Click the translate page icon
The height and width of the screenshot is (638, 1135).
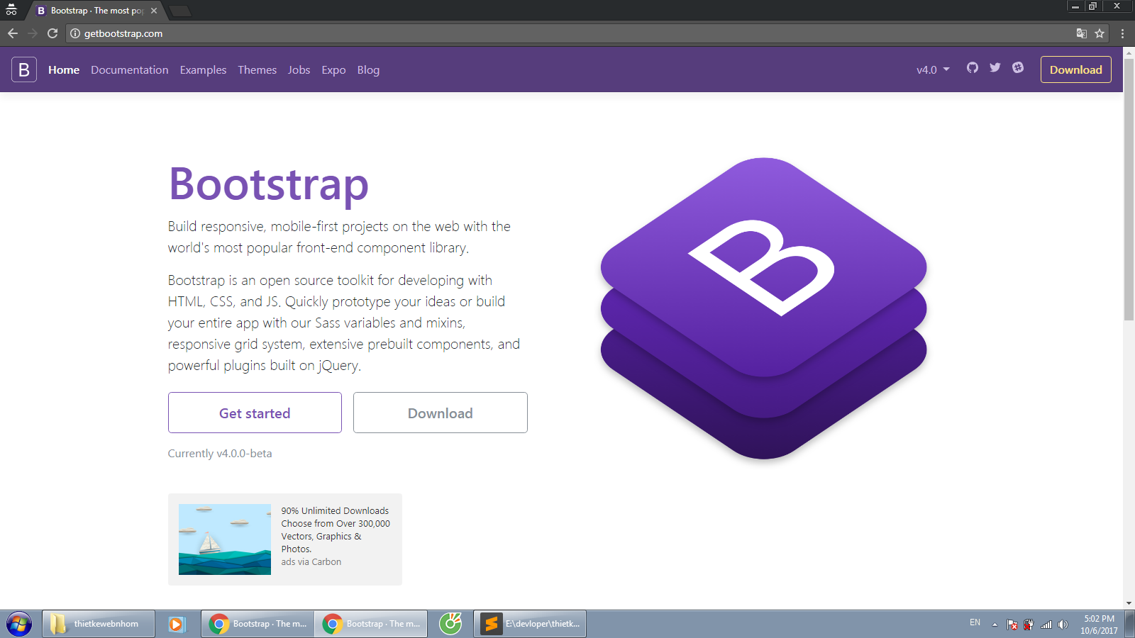(1081, 33)
